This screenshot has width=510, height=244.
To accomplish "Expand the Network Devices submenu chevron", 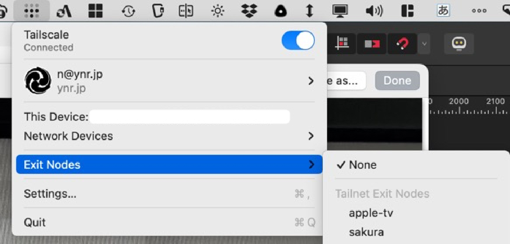I will pos(311,136).
